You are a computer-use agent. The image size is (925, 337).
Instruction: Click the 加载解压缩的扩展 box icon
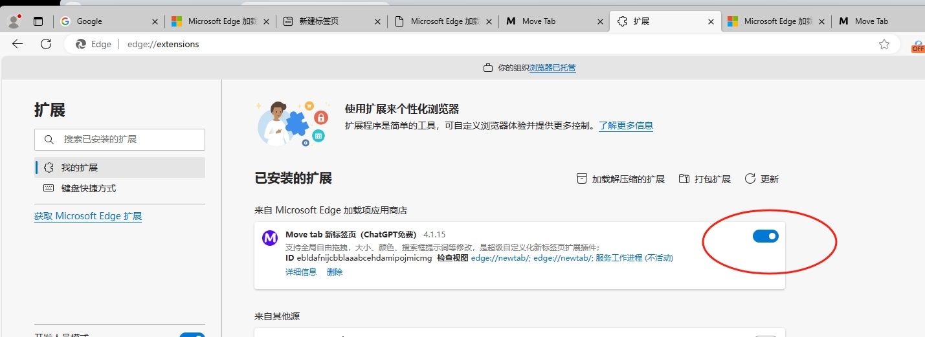[582, 179]
